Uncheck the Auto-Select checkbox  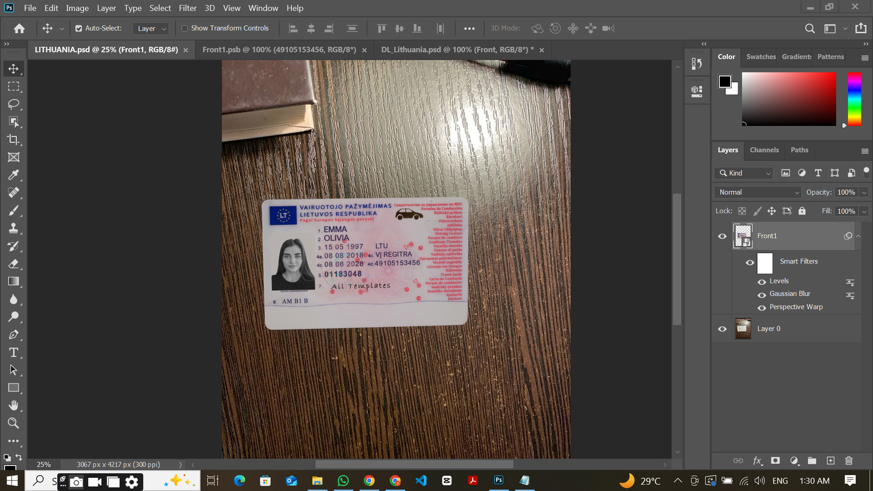point(79,28)
